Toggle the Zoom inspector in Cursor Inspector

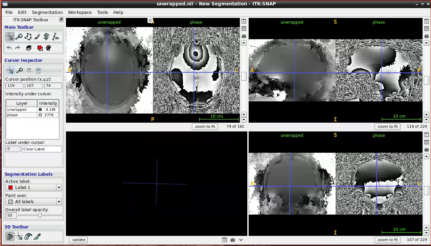click(x=20, y=70)
